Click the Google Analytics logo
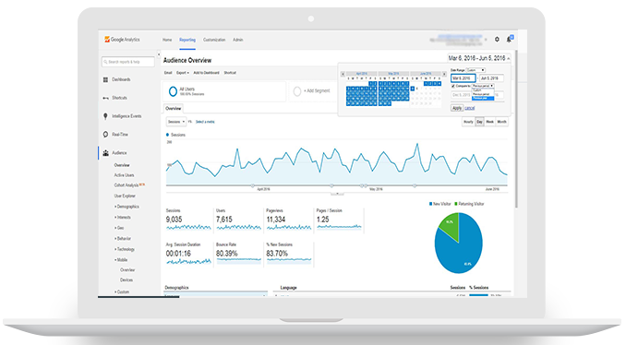This screenshot has width=626, height=345. point(122,40)
